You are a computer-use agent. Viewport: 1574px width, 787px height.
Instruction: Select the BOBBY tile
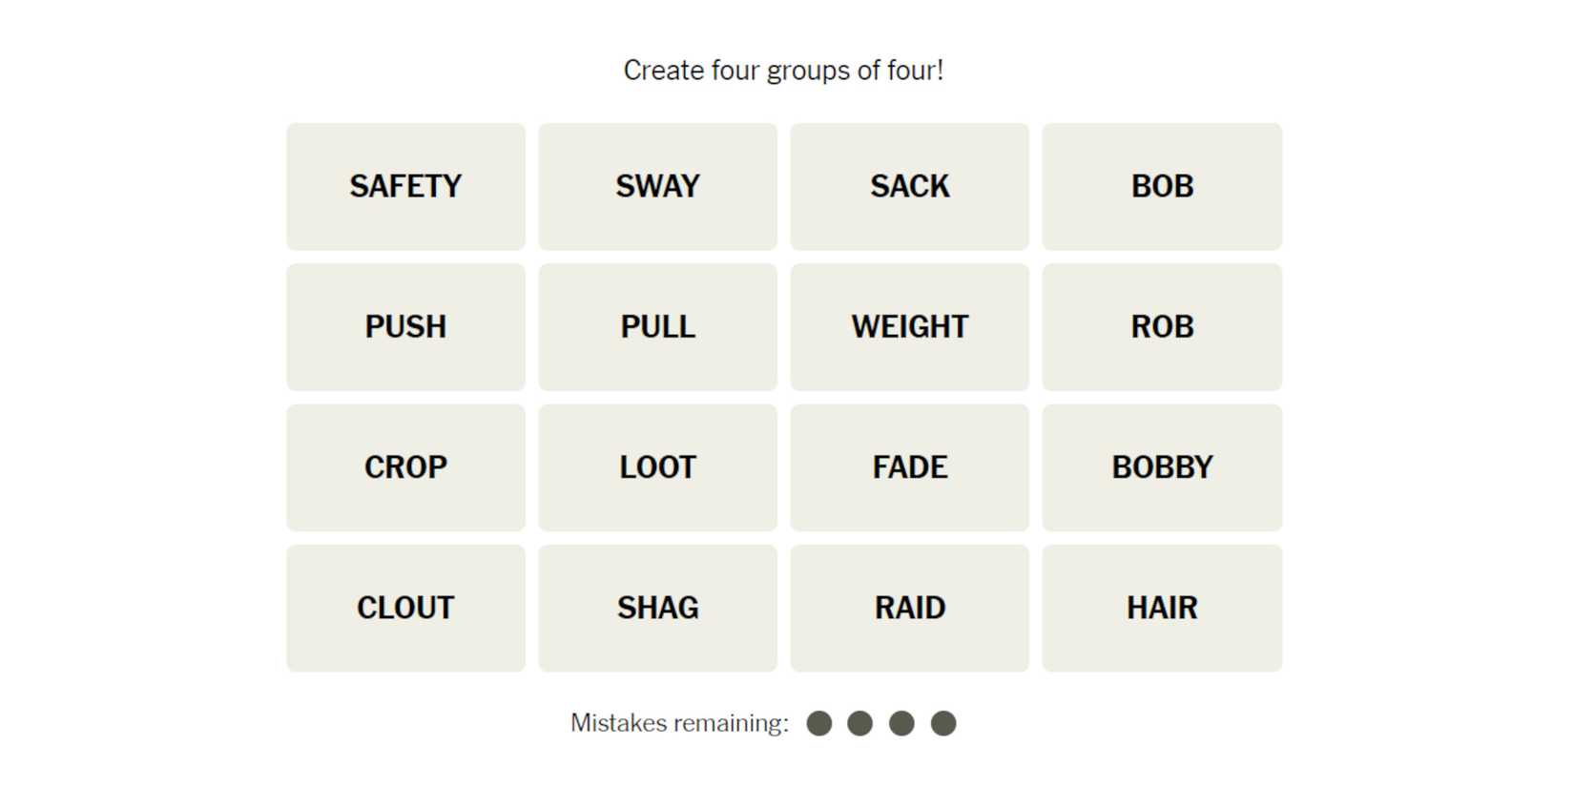(1161, 466)
